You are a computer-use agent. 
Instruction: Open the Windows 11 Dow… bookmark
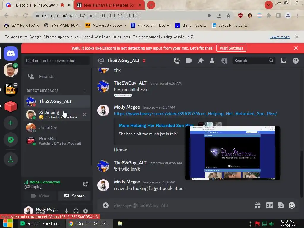point(151,26)
